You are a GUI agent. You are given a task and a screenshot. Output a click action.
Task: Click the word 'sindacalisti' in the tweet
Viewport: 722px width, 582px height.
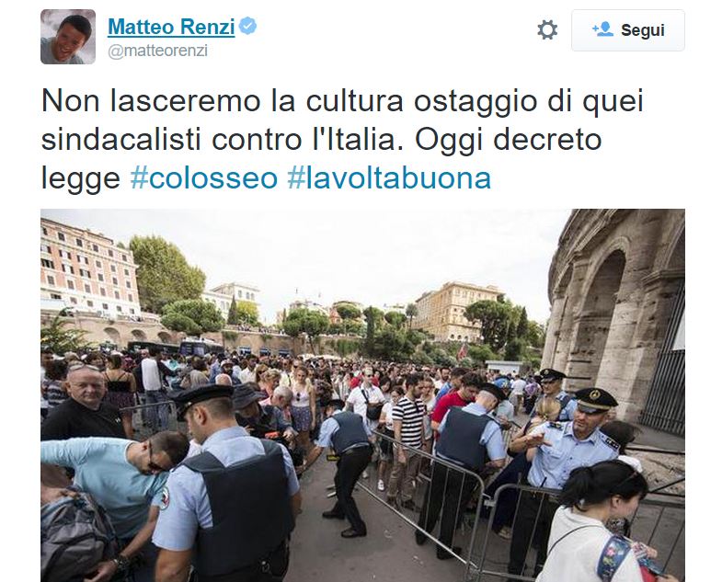pos(121,140)
